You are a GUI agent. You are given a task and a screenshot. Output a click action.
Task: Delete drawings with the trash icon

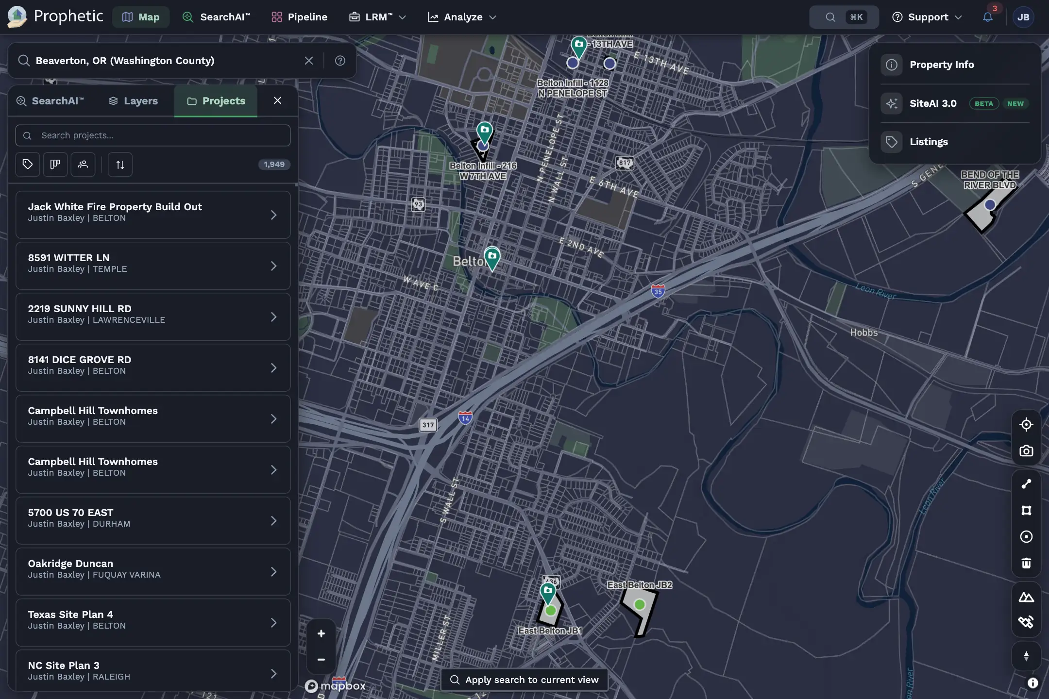[x=1026, y=563]
